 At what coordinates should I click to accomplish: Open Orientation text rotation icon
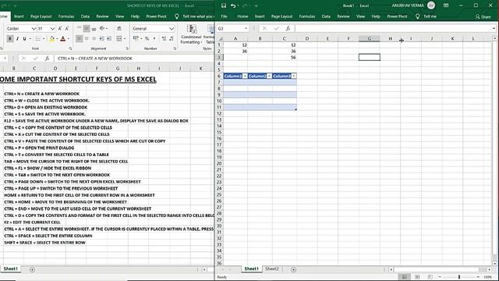tap(102, 29)
